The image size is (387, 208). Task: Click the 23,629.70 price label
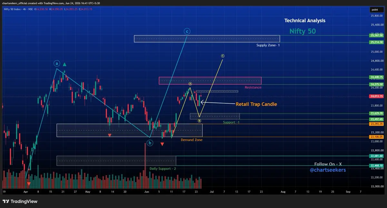377,113
